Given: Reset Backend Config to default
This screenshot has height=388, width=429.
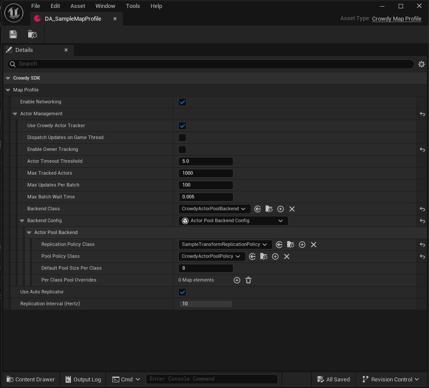Looking at the screenshot, I should click(x=422, y=221).
